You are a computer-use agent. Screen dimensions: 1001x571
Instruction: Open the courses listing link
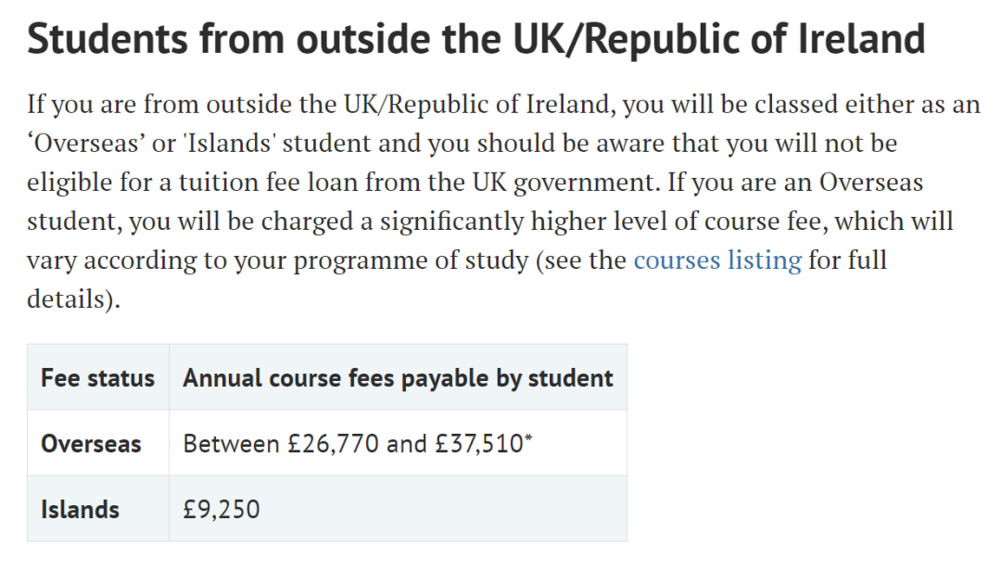(x=716, y=260)
